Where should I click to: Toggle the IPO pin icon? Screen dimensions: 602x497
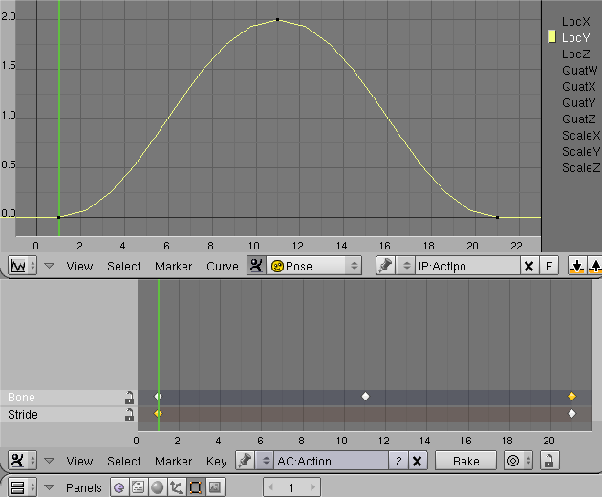pos(385,266)
